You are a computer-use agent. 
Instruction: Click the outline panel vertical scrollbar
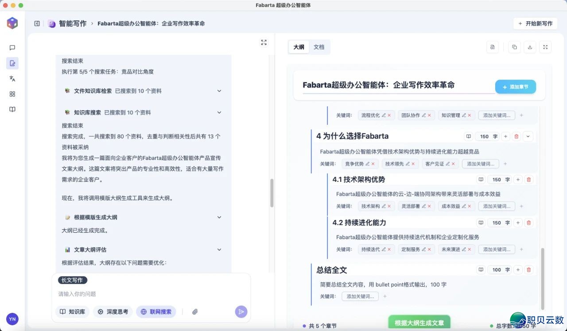pos(543,278)
